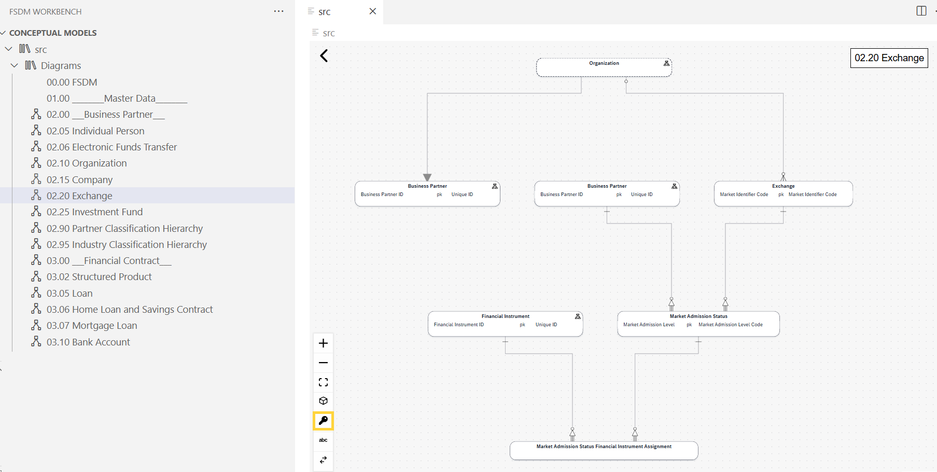Toggle the abc text labels button
The image size is (937, 472).
click(323, 440)
